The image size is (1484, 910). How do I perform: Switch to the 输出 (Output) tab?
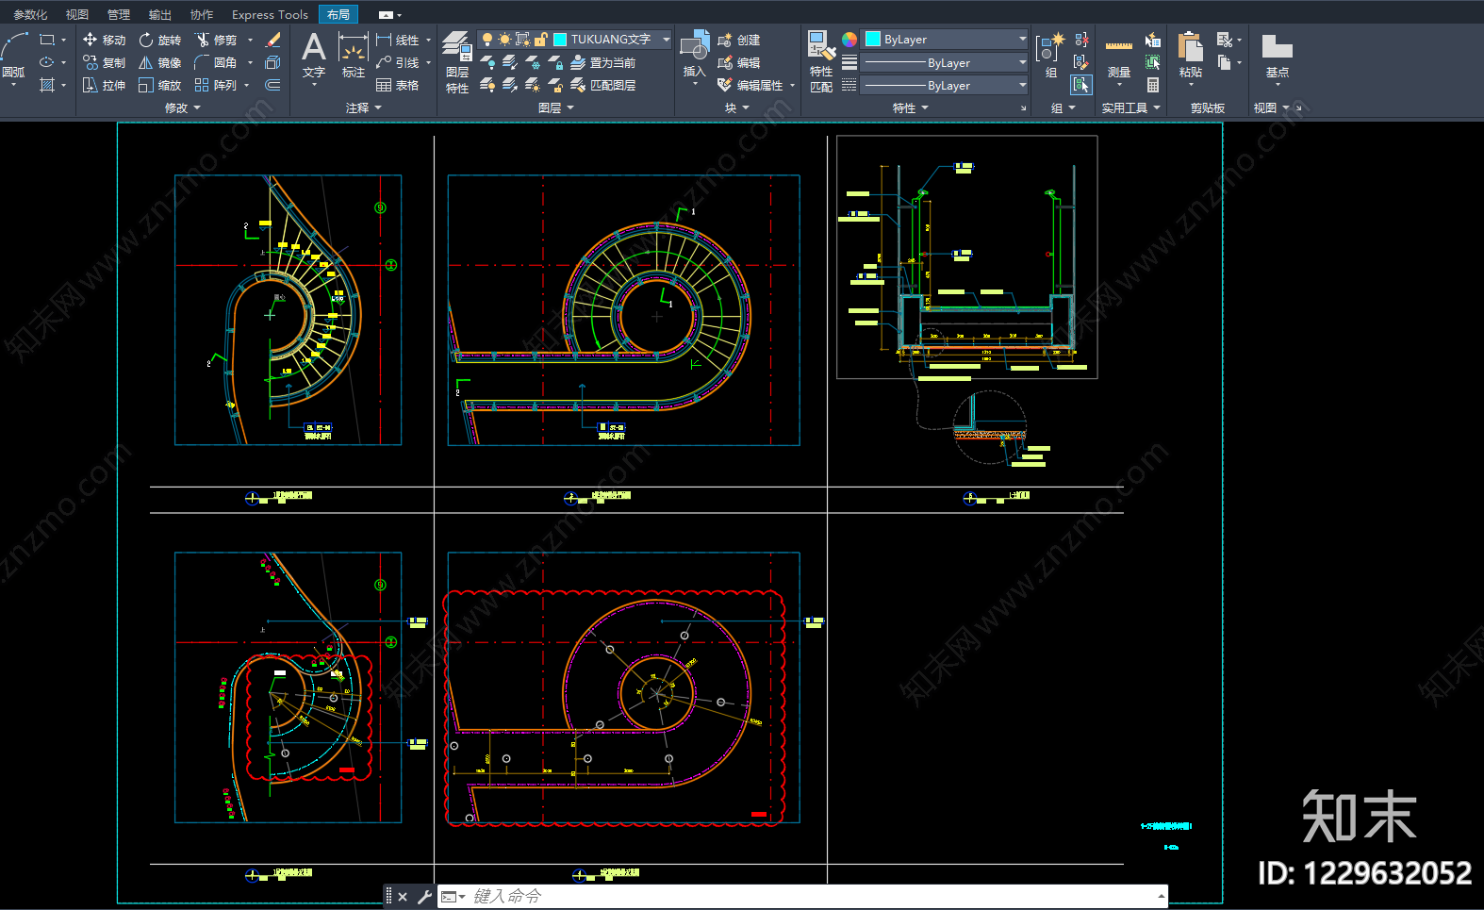(160, 14)
